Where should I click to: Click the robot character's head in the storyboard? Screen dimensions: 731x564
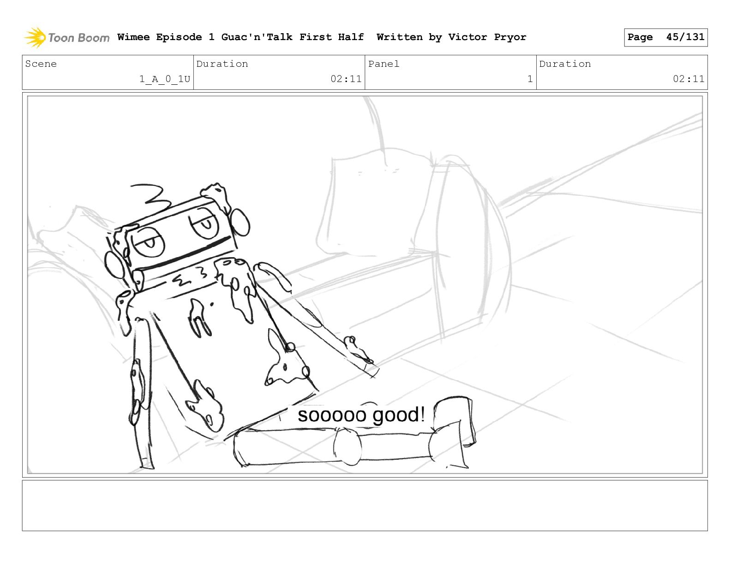[x=178, y=237]
